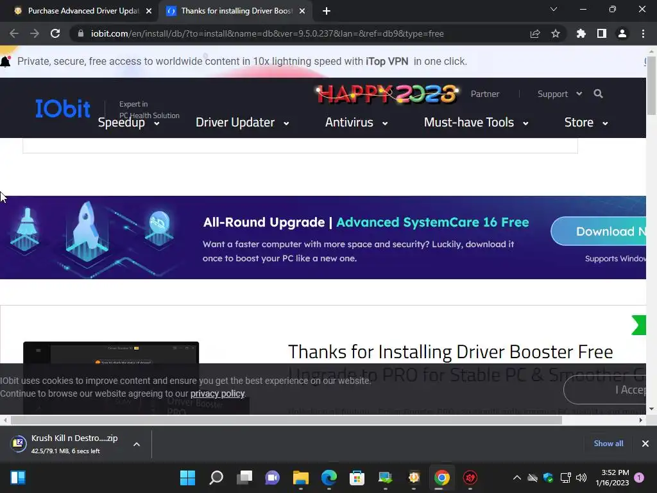Image resolution: width=657 pixels, height=493 pixels.
Task: Open Task View on taskbar
Action: pyautogui.click(x=244, y=478)
